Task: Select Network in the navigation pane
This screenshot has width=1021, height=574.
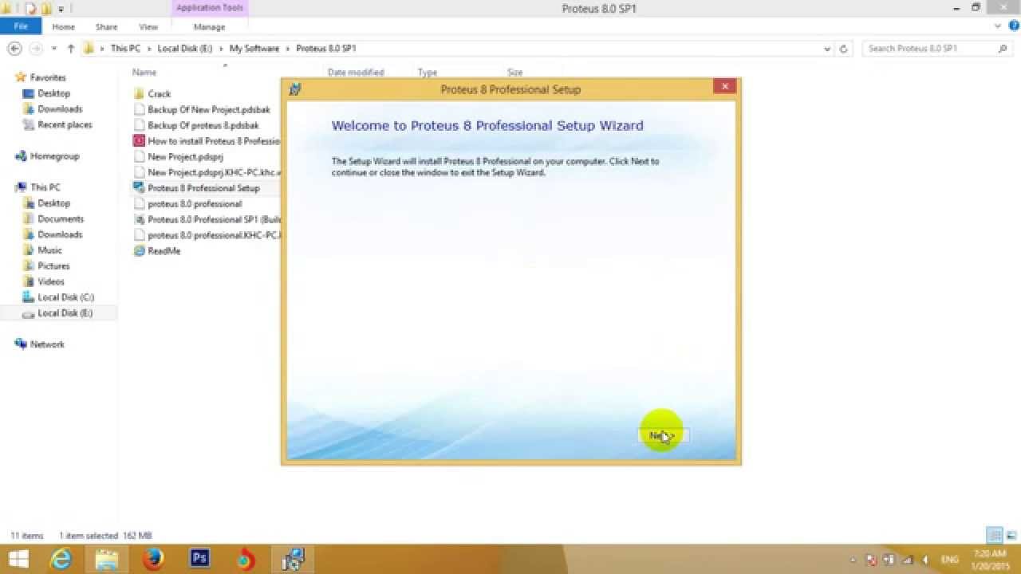Action: click(x=47, y=344)
